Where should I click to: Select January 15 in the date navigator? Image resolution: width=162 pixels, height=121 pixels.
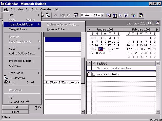pos(101,45)
